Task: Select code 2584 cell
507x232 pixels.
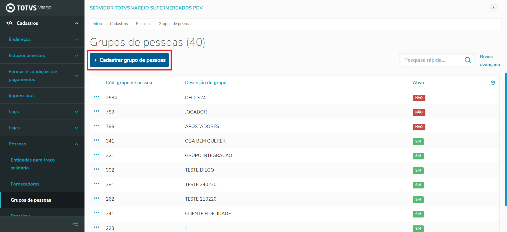Action: coord(111,98)
